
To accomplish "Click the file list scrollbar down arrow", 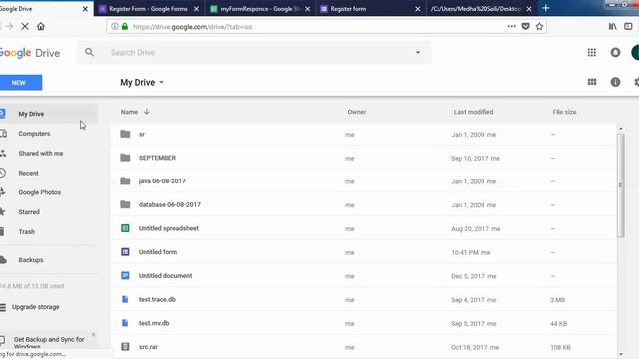I will click(x=621, y=355).
